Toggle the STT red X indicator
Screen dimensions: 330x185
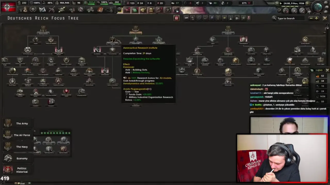click(249, 3)
